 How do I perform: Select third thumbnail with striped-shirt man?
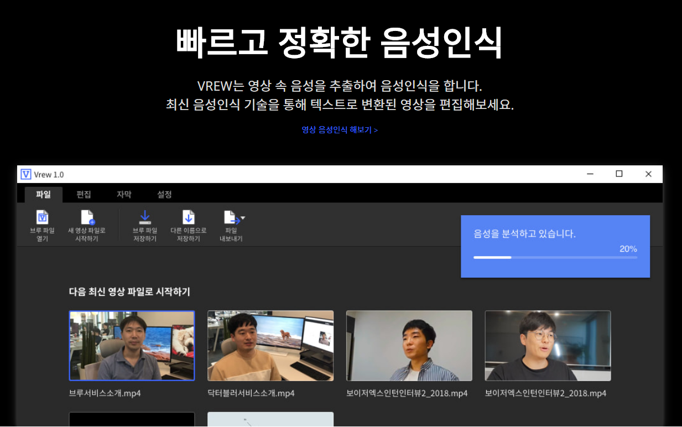[409, 346]
